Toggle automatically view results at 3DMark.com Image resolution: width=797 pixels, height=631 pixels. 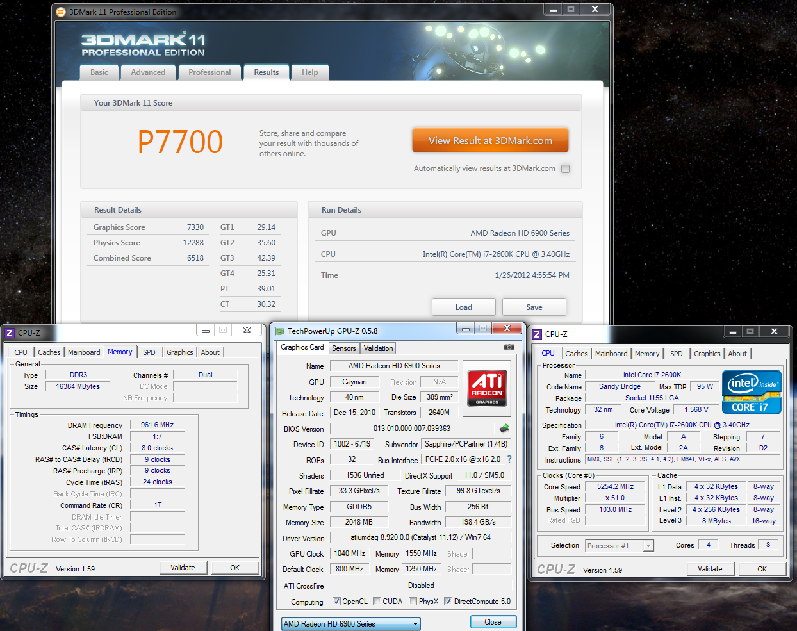(x=565, y=169)
